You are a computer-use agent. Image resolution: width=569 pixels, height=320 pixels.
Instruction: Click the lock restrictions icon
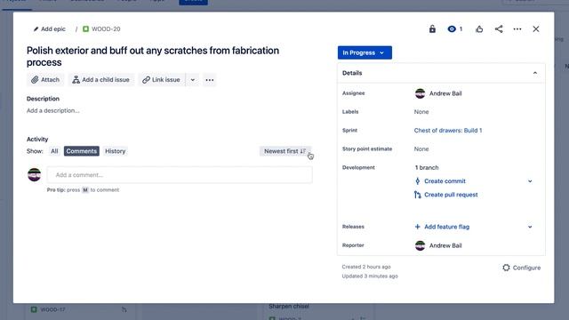432,29
